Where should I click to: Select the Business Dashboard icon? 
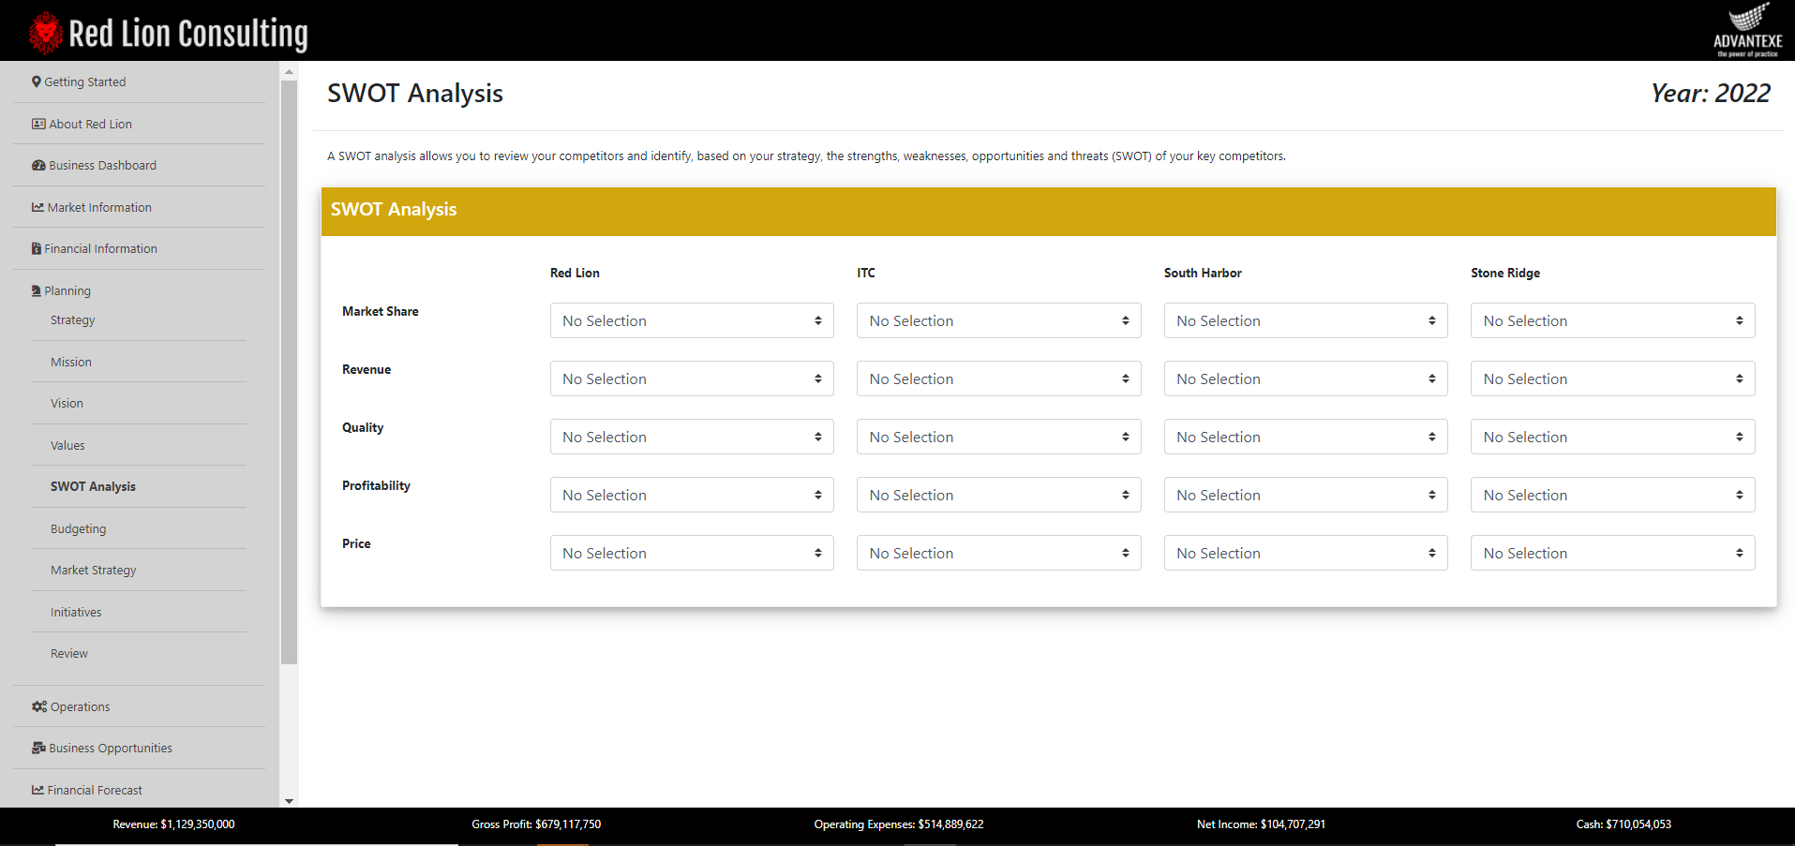pos(37,165)
